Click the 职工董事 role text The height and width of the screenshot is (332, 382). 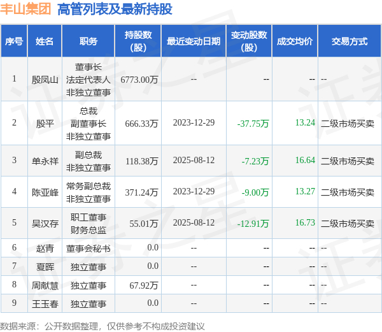[x=88, y=217]
